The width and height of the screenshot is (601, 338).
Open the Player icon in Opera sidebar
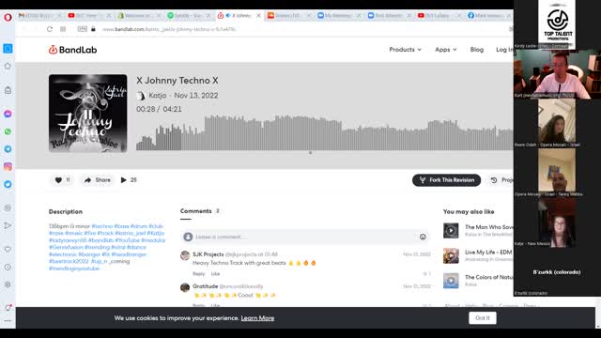pyautogui.click(x=8, y=208)
